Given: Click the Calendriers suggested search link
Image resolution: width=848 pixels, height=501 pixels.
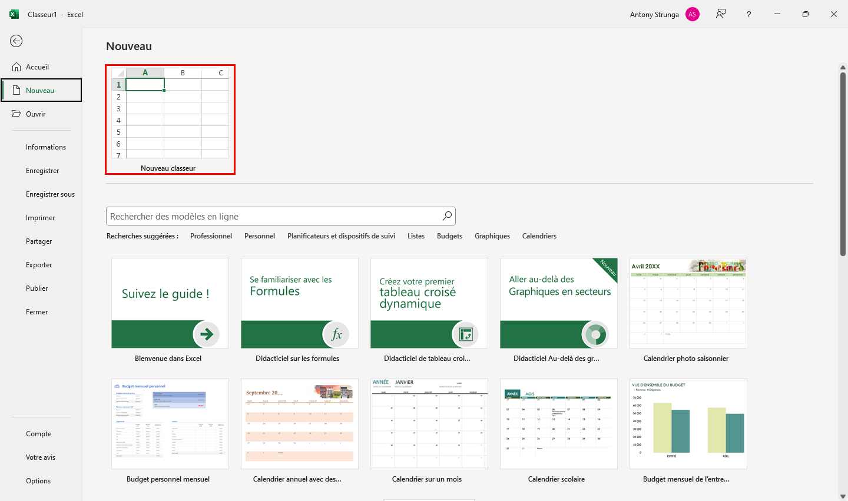Looking at the screenshot, I should (539, 236).
